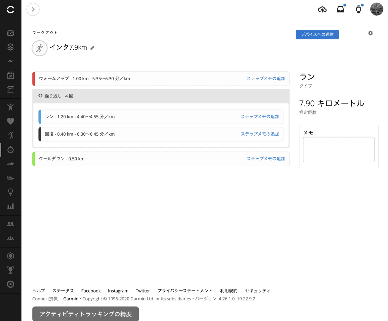Open the calendar icon in sidebar
The width and height of the screenshot is (388, 321).
tap(11, 75)
